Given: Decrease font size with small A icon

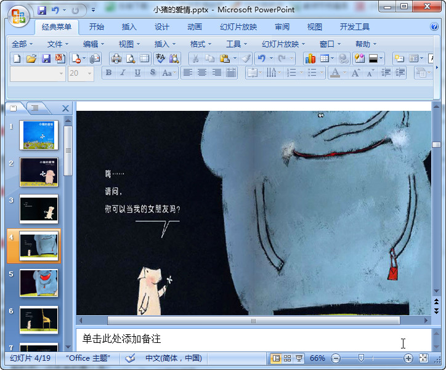Looking at the screenshot, I should pos(370,73).
